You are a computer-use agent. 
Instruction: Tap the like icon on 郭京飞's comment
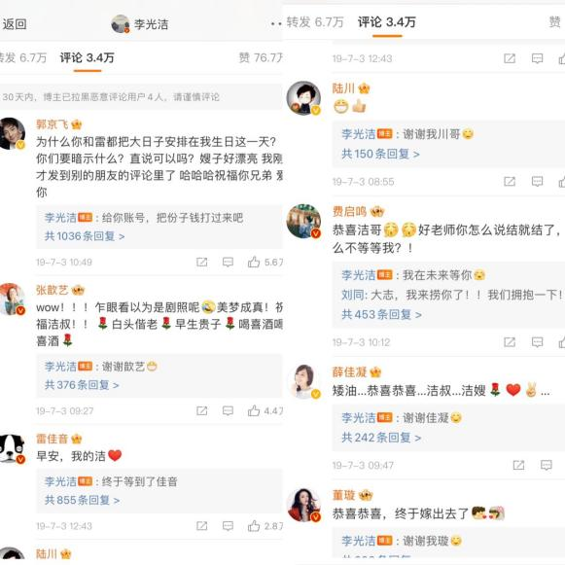pyautogui.click(x=254, y=262)
